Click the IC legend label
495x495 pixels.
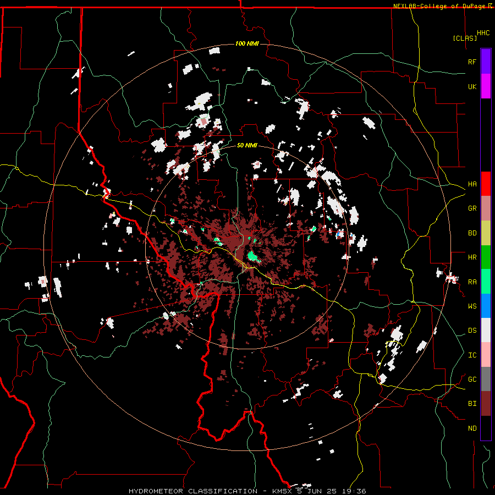(x=472, y=355)
